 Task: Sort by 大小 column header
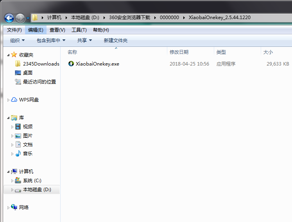(268, 52)
